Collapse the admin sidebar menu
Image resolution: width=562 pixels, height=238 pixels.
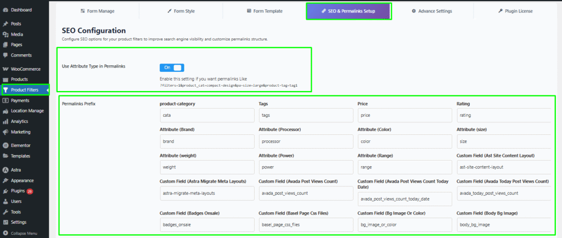point(5,233)
